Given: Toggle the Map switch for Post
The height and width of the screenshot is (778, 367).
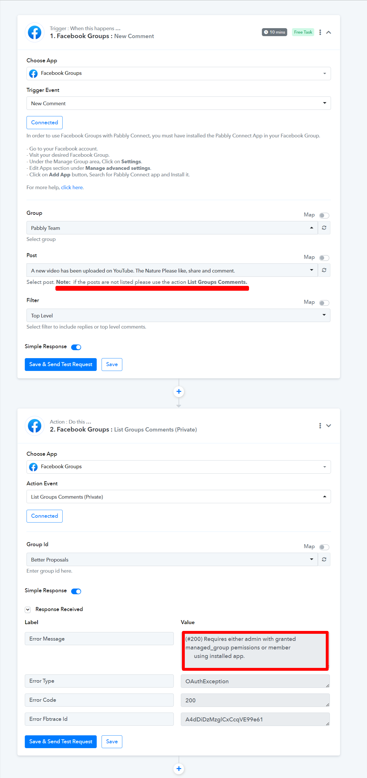Looking at the screenshot, I should [x=324, y=258].
